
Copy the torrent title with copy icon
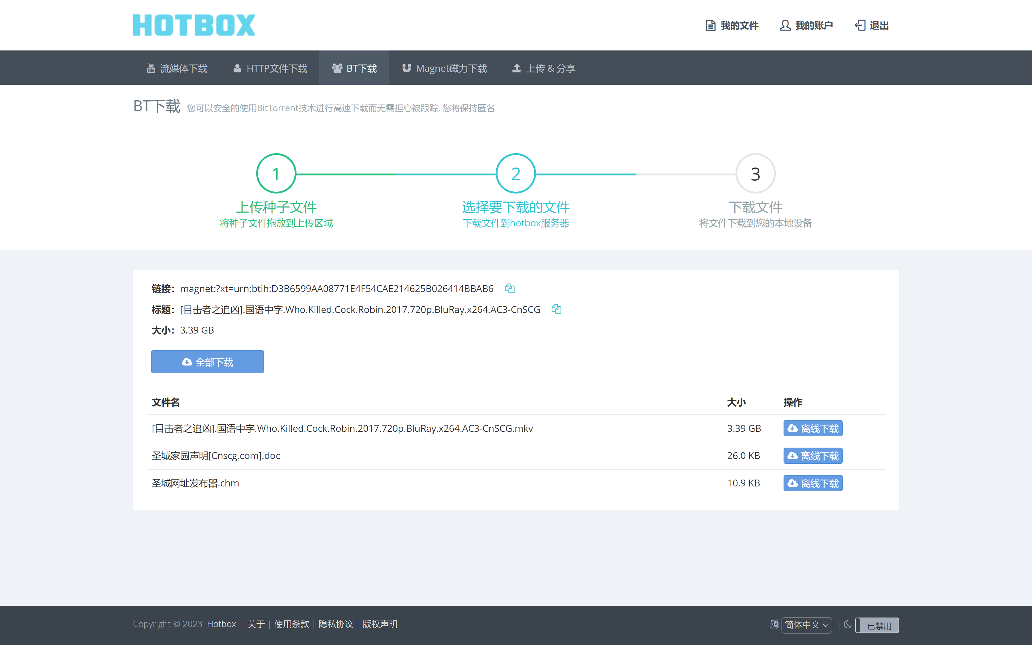556,309
